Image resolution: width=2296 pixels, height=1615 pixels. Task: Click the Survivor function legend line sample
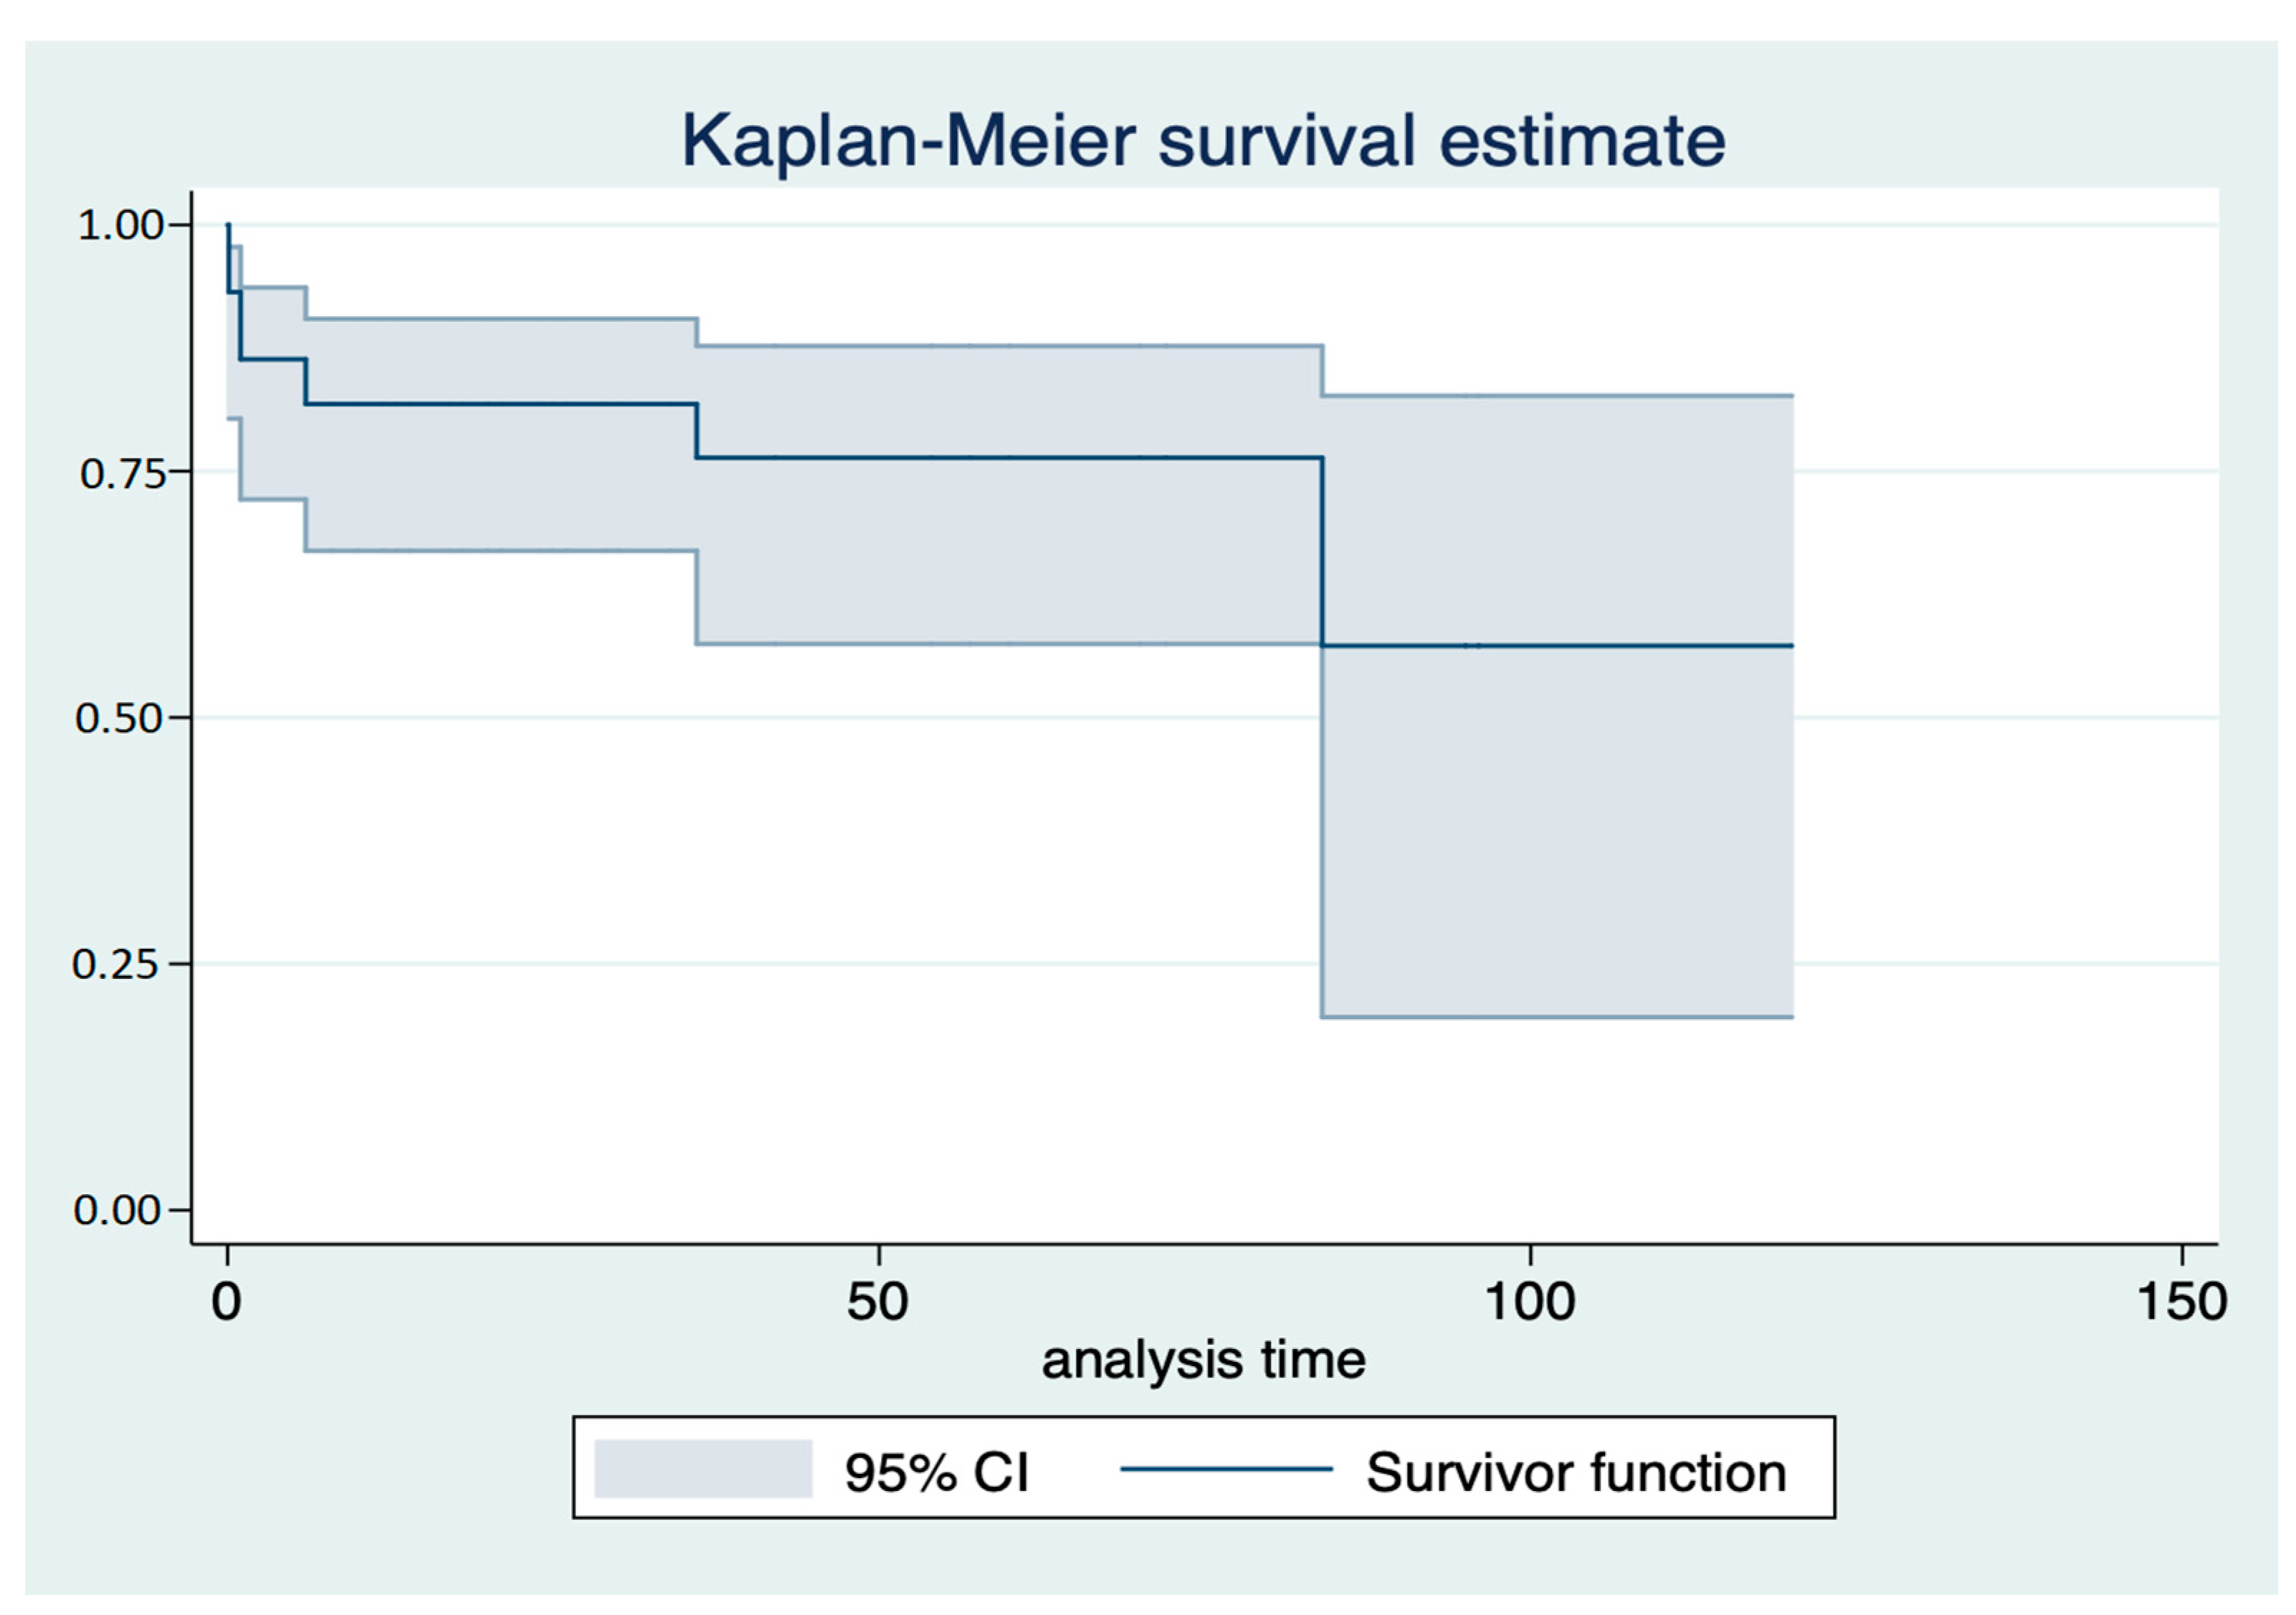[1226, 1469]
